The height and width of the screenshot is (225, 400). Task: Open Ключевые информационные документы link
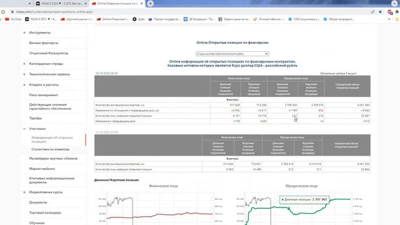51,181
